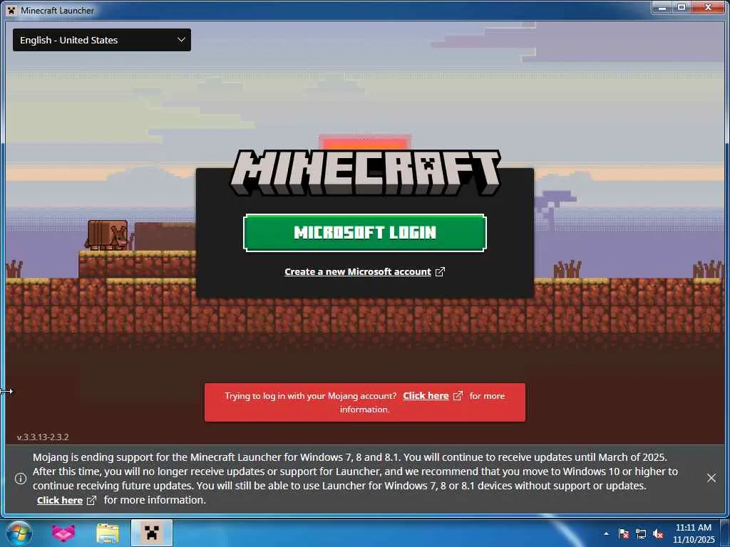Viewport: 730px width, 547px height.
Task: Click the Minecraft Launcher title bar icon
Action: (x=11, y=10)
